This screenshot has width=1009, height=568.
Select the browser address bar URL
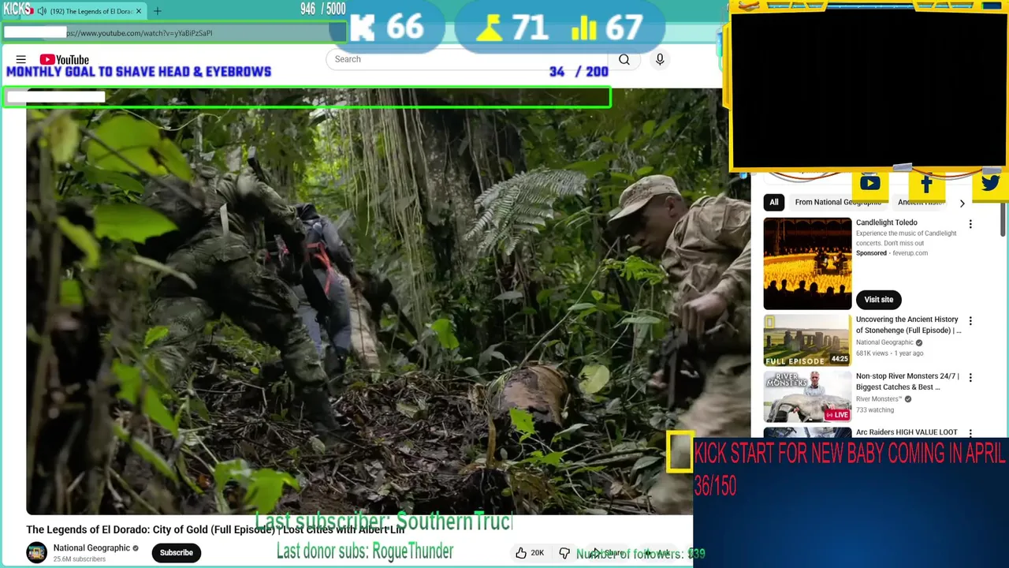140,33
